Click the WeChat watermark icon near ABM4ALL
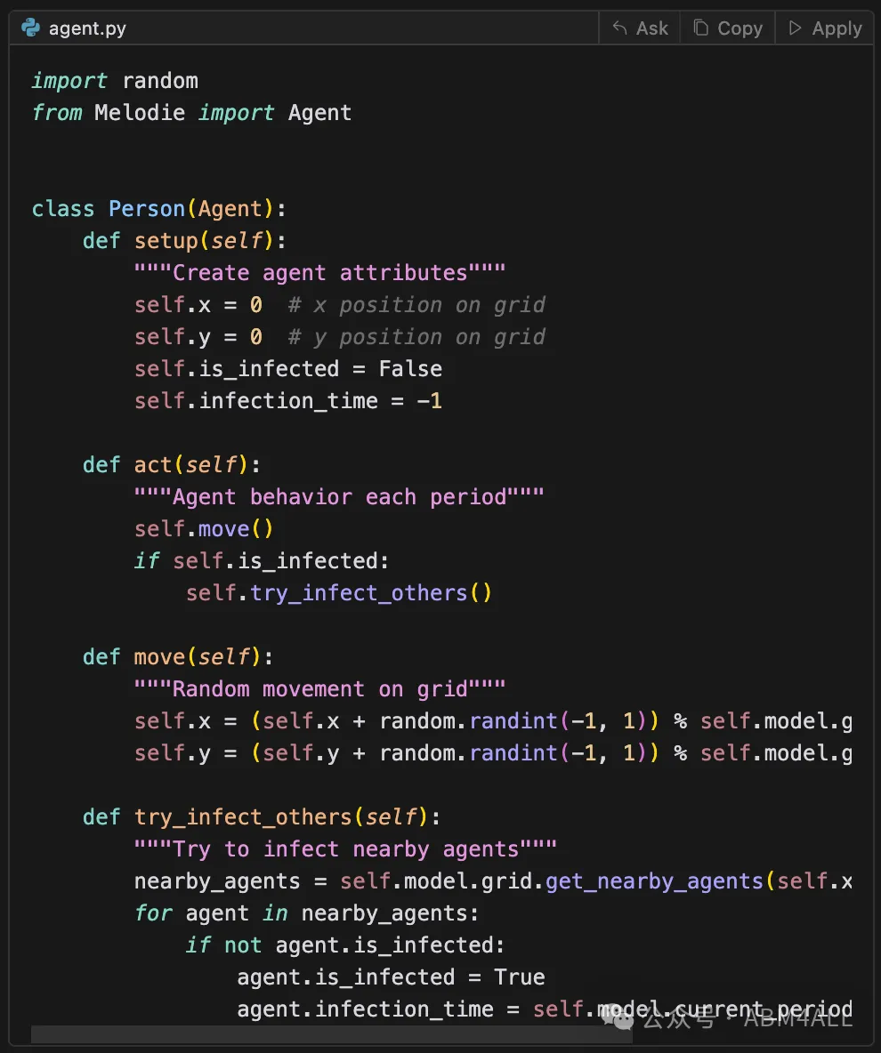 pos(618,1018)
